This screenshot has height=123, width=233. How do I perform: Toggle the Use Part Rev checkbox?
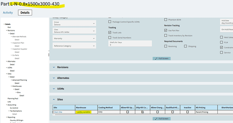click(166, 30)
